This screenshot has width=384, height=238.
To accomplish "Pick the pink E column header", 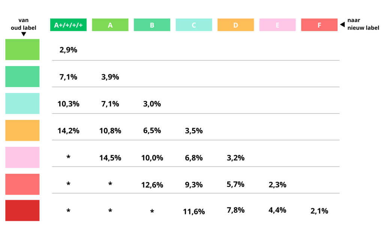I will click(277, 25).
